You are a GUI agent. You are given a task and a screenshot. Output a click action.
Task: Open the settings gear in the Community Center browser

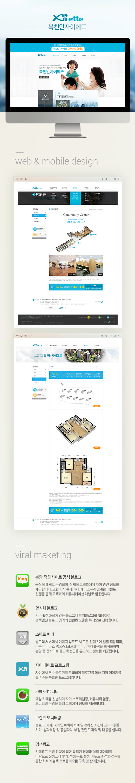coord(106,179)
